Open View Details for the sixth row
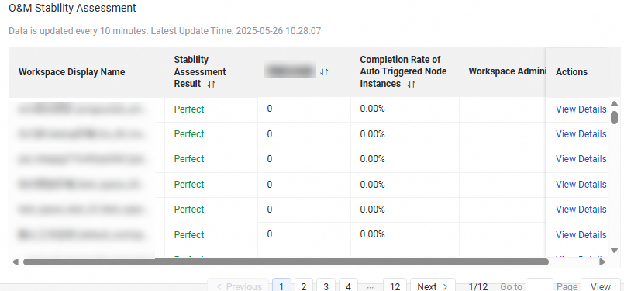Screen dimensions: 624x291 point(581,235)
